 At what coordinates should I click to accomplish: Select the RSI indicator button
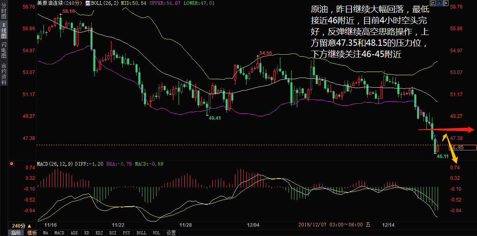tap(113, 233)
